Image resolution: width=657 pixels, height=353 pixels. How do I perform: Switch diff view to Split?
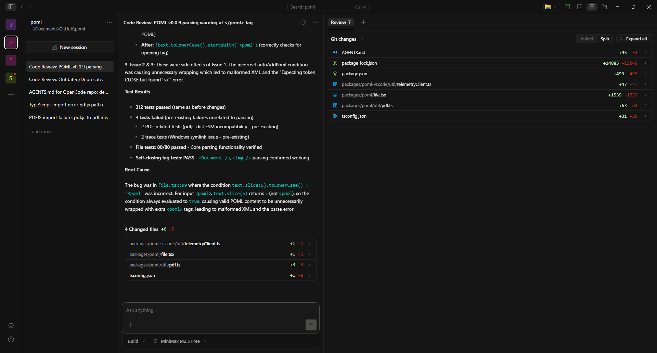click(x=605, y=39)
